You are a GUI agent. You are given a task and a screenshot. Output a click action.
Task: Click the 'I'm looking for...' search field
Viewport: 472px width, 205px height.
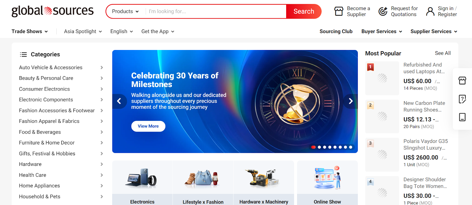click(x=216, y=11)
